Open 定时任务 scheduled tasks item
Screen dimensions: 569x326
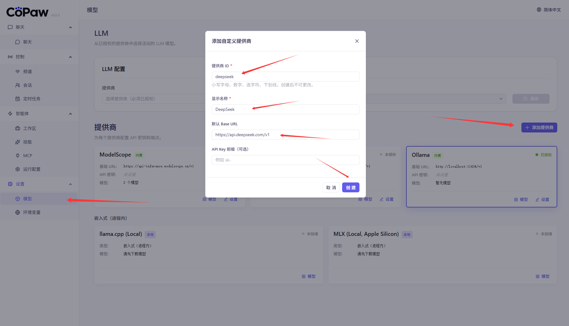32,99
